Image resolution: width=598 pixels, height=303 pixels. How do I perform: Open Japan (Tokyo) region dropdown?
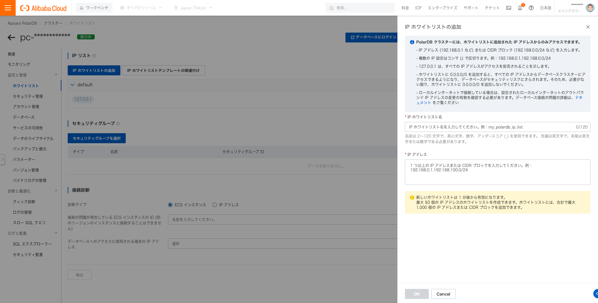[193, 8]
